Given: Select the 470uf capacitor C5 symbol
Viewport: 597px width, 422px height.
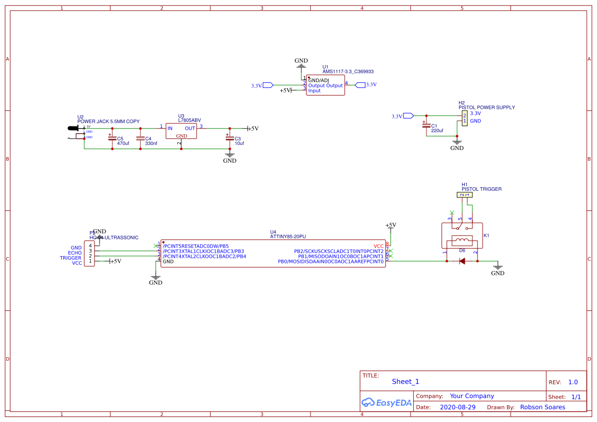Looking at the screenshot, I should (x=111, y=139).
